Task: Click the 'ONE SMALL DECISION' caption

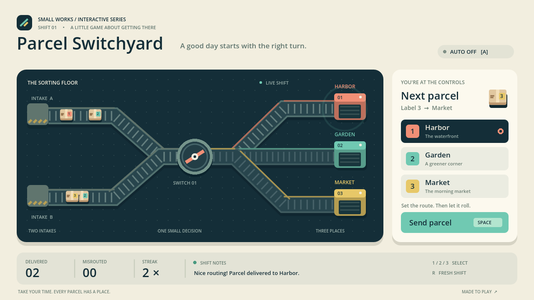Action: click(x=179, y=231)
